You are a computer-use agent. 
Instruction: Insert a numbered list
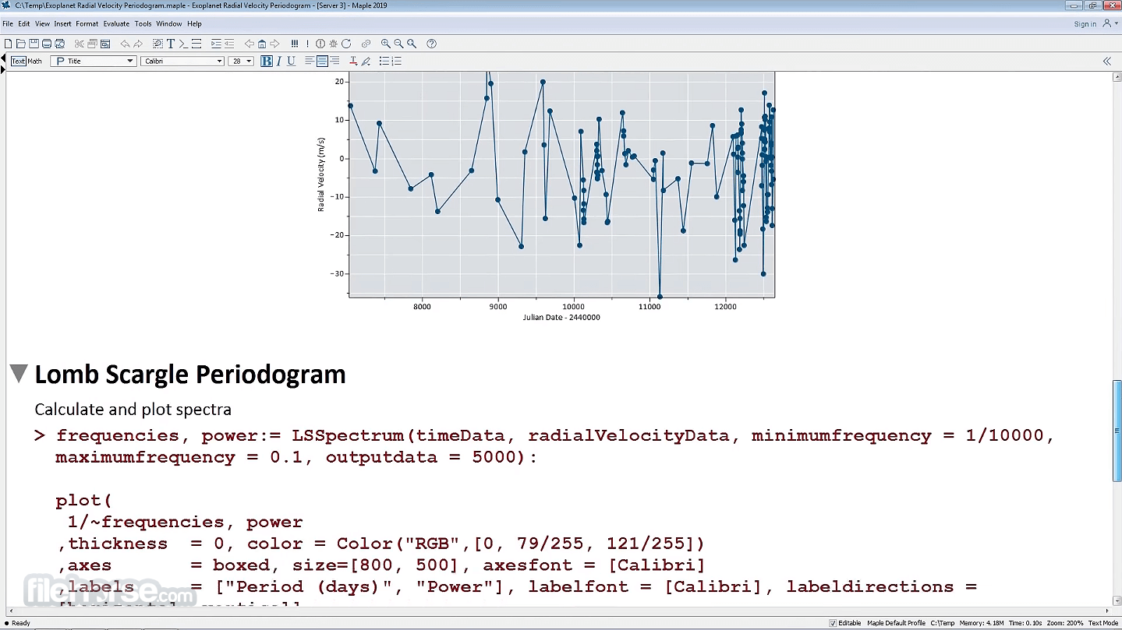(x=396, y=61)
